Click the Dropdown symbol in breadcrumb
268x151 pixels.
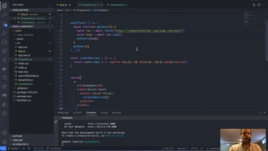tap(101, 10)
